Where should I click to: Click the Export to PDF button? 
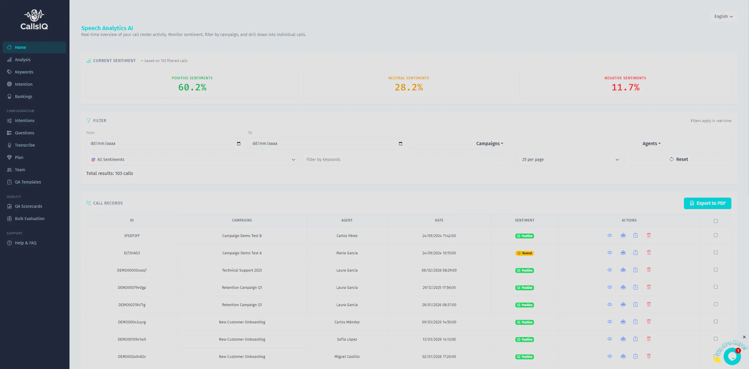[x=707, y=203]
